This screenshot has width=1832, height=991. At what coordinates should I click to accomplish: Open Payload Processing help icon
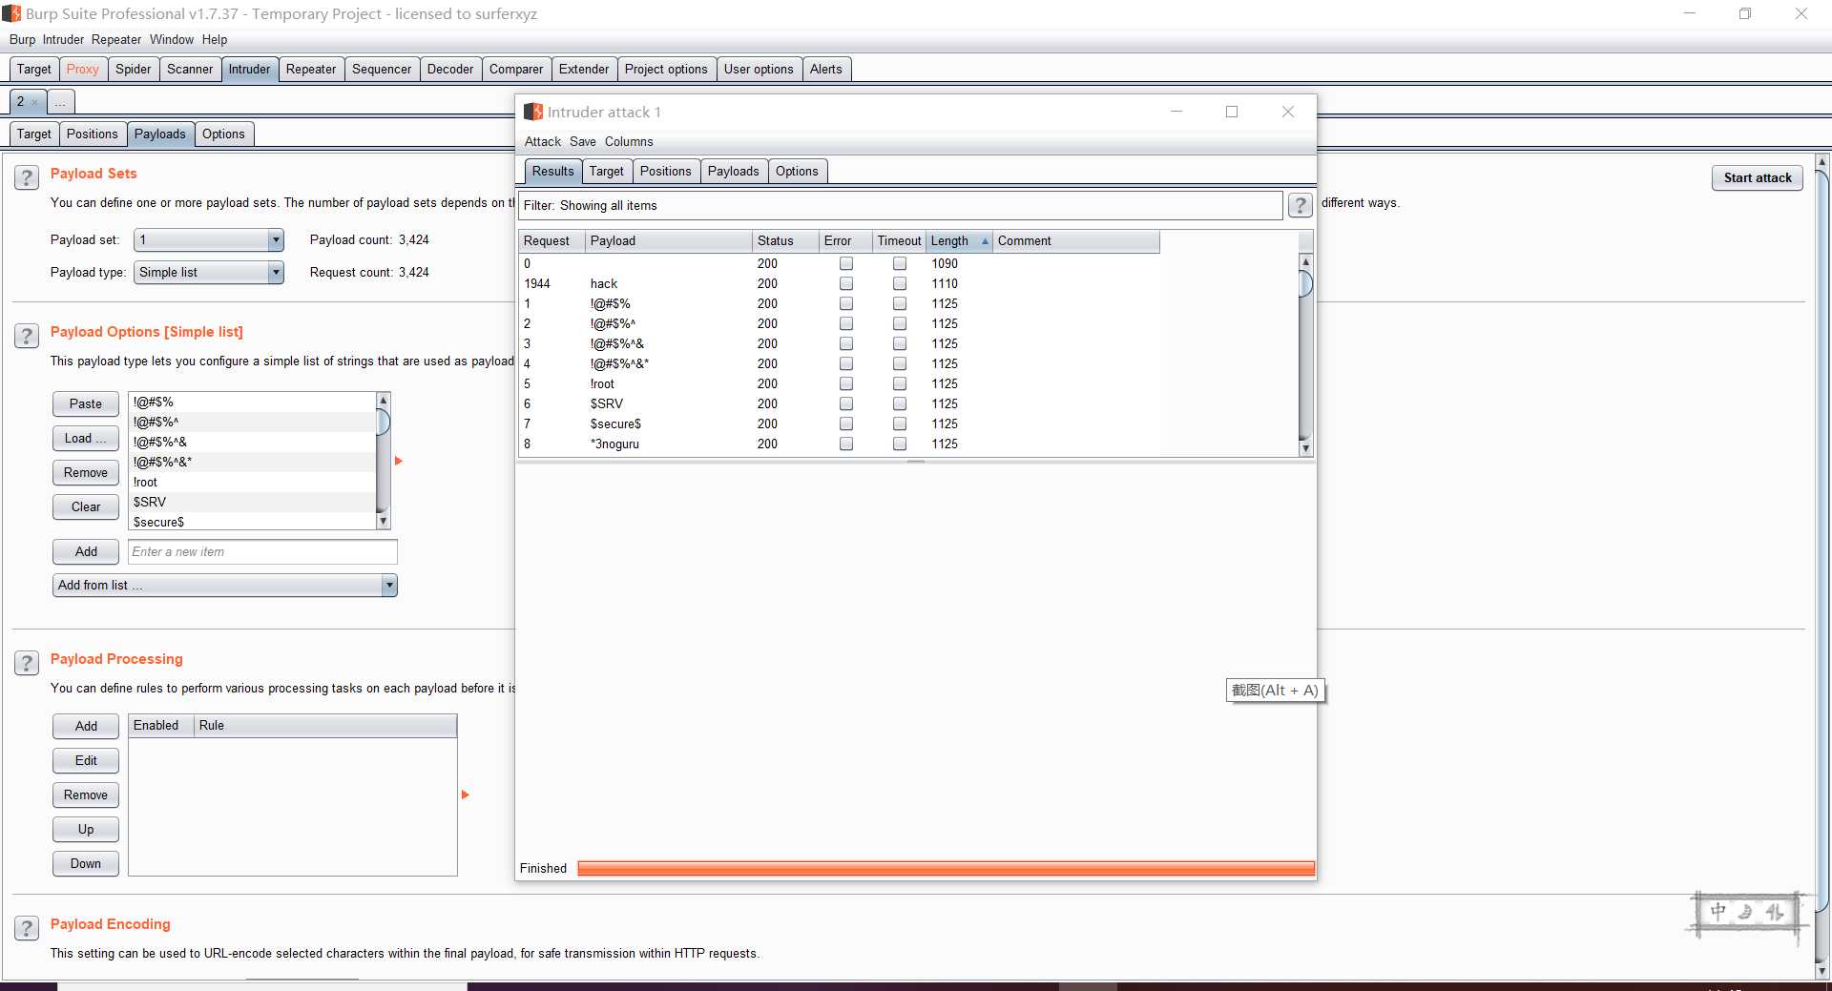click(x=27, y=663)
